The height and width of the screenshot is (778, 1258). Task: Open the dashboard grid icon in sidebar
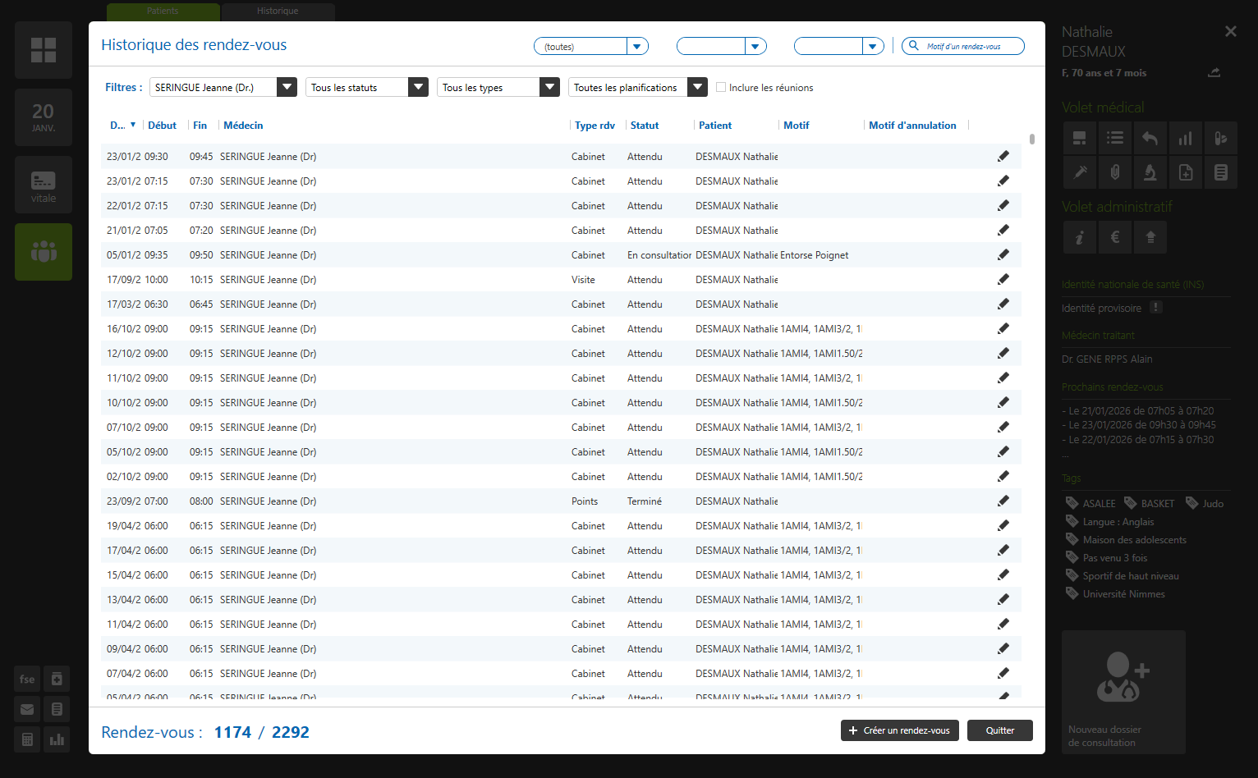[x=44, y=50]
